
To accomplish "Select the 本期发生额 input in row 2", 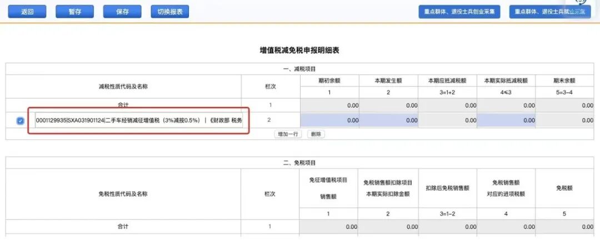I will (x=388, y=121).
